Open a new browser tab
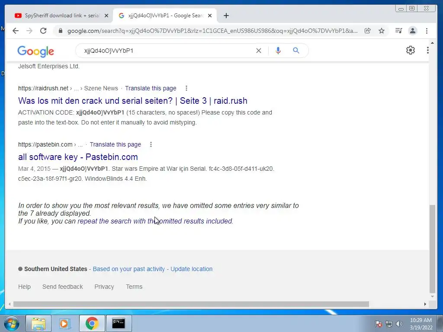The image size is (443, 332). coord(226,16)
